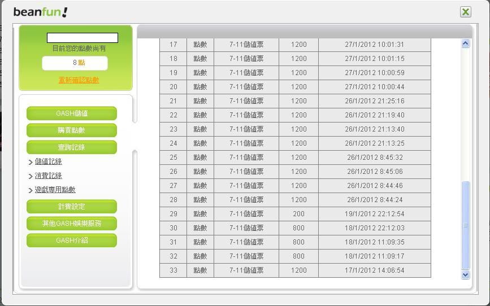Open 其他GASH娛樂服務
The height and width of the screenshot is (306, 490).
[x=72, y=224]
